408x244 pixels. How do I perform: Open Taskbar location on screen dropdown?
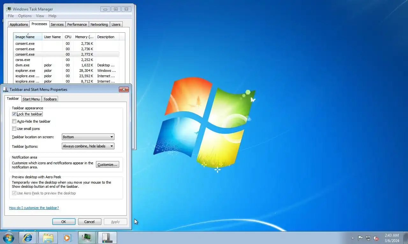[88, 137]
